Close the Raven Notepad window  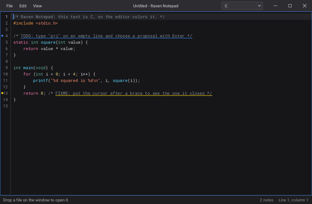(x=304, y=6)
